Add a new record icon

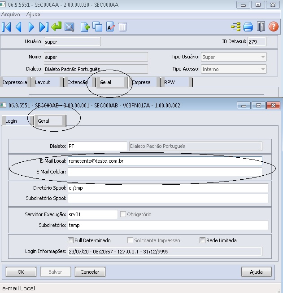pos(85,27)
